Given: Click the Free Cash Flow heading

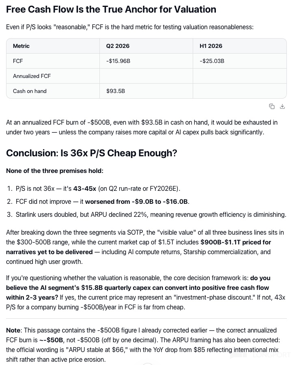Looking at the screenshot, I should click(x=111, y=9).
